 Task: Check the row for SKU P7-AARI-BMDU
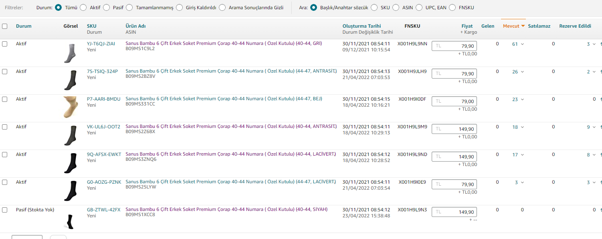point(5,99)
